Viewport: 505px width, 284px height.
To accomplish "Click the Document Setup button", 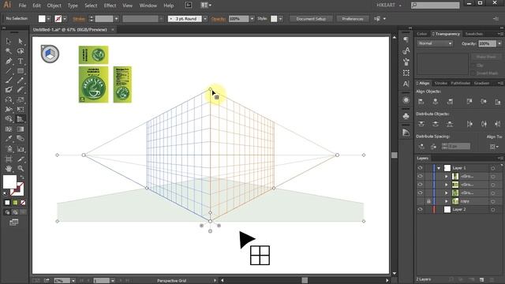I will [311, 19].
